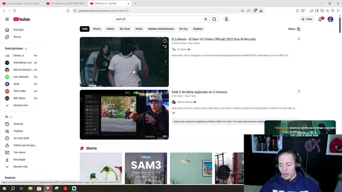Open the Meta SAM3 Short thumbnail
The width and height of the screenshot is (342, 192).
click(x=146, y=168)
